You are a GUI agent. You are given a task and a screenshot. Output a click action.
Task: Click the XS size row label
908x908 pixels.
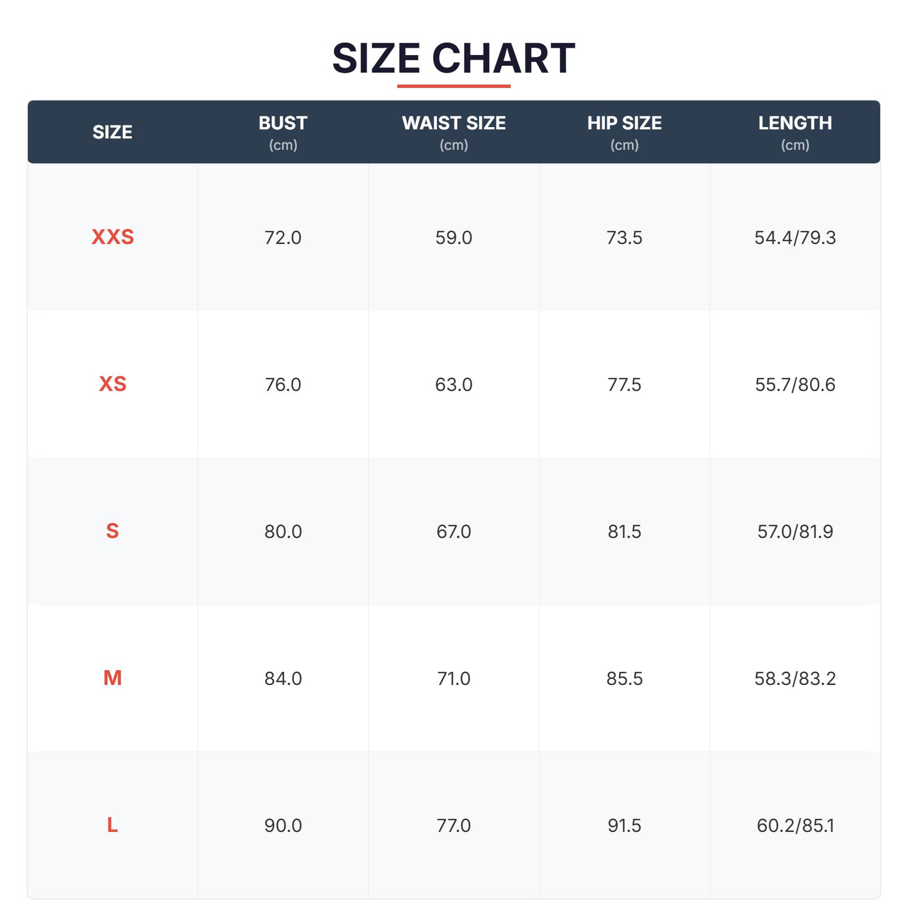112,384
